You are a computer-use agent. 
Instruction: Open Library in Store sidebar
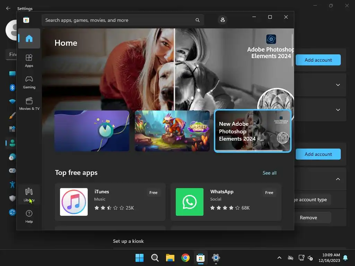pos(29,195)
